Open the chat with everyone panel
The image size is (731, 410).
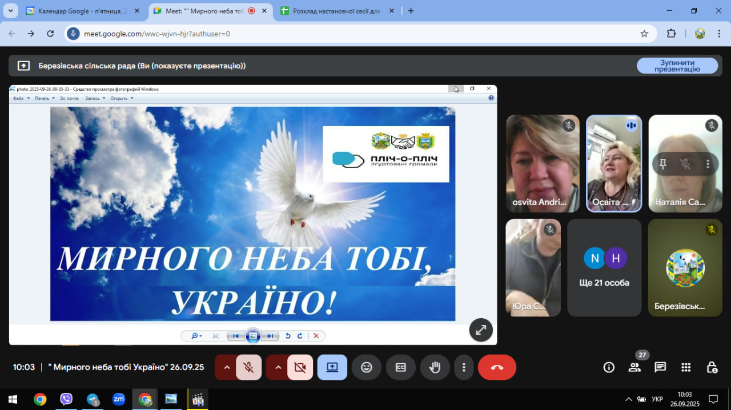click(660, 367)
